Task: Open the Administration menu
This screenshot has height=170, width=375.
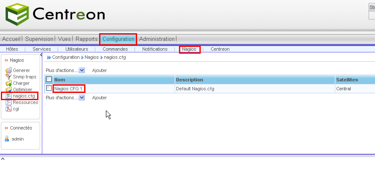Action: tap(157, 39)
